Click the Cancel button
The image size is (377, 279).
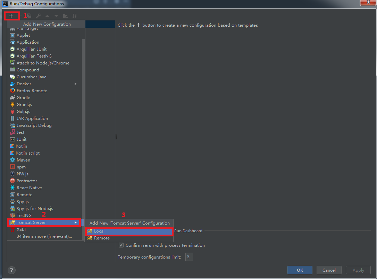point(329,270)
